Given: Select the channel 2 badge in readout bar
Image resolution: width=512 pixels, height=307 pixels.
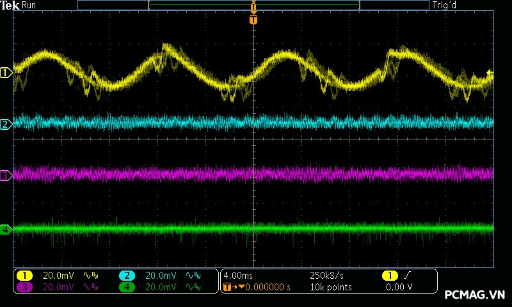Looking at the screenshot, I should [x=127, y=276].
